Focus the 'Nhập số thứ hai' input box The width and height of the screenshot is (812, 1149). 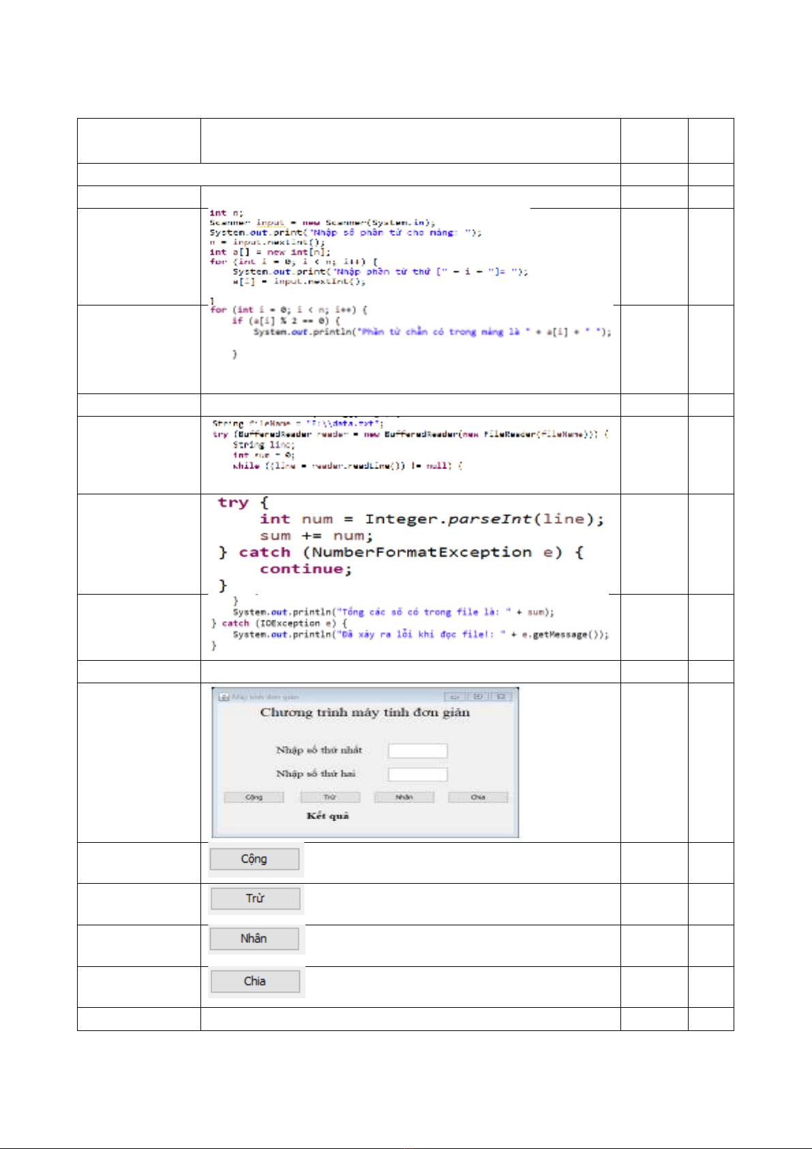click(418, 774)
